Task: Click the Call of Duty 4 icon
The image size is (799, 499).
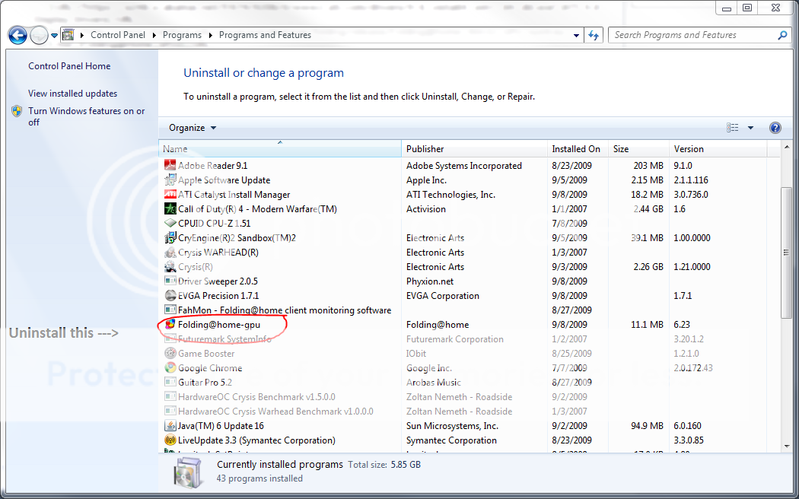Action: (x=170, y=208)
